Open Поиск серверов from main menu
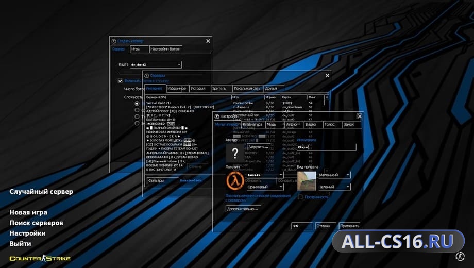Viewport: 474px width, 268px height. click(x=36, y=223)
